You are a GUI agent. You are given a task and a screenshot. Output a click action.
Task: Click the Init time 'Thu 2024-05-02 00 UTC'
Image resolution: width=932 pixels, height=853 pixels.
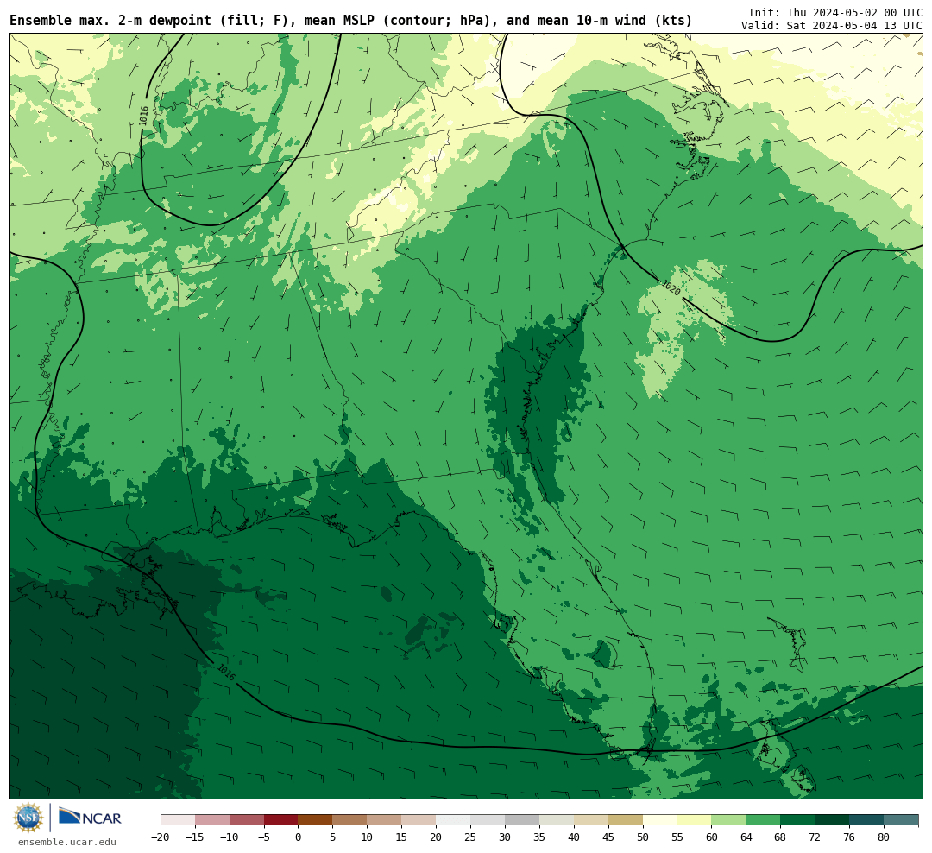pyautogui.click(x=854, y=12)
